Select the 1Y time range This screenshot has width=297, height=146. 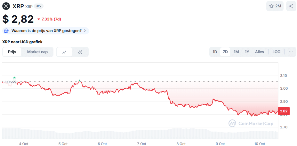click(x=247, y=52)
